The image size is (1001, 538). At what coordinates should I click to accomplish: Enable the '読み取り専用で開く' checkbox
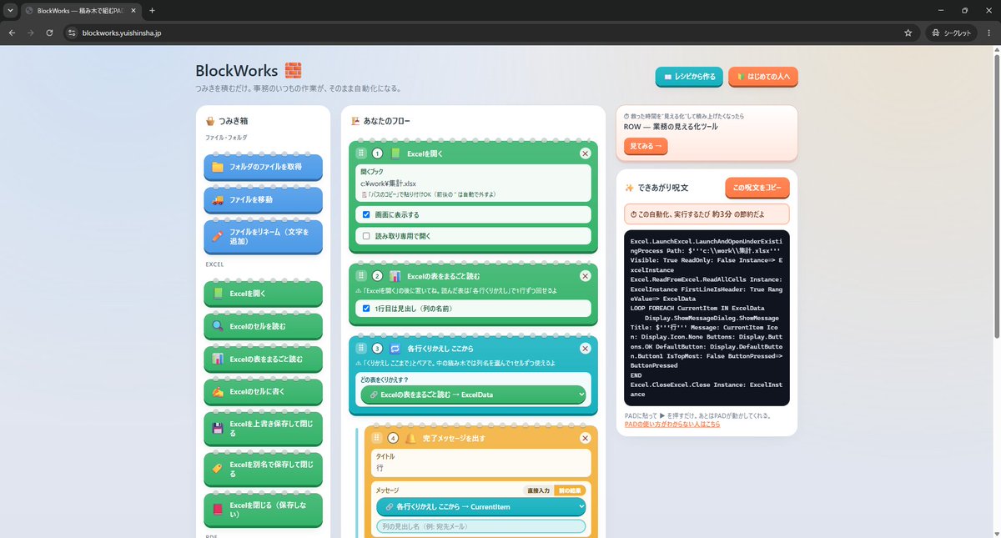366,236
